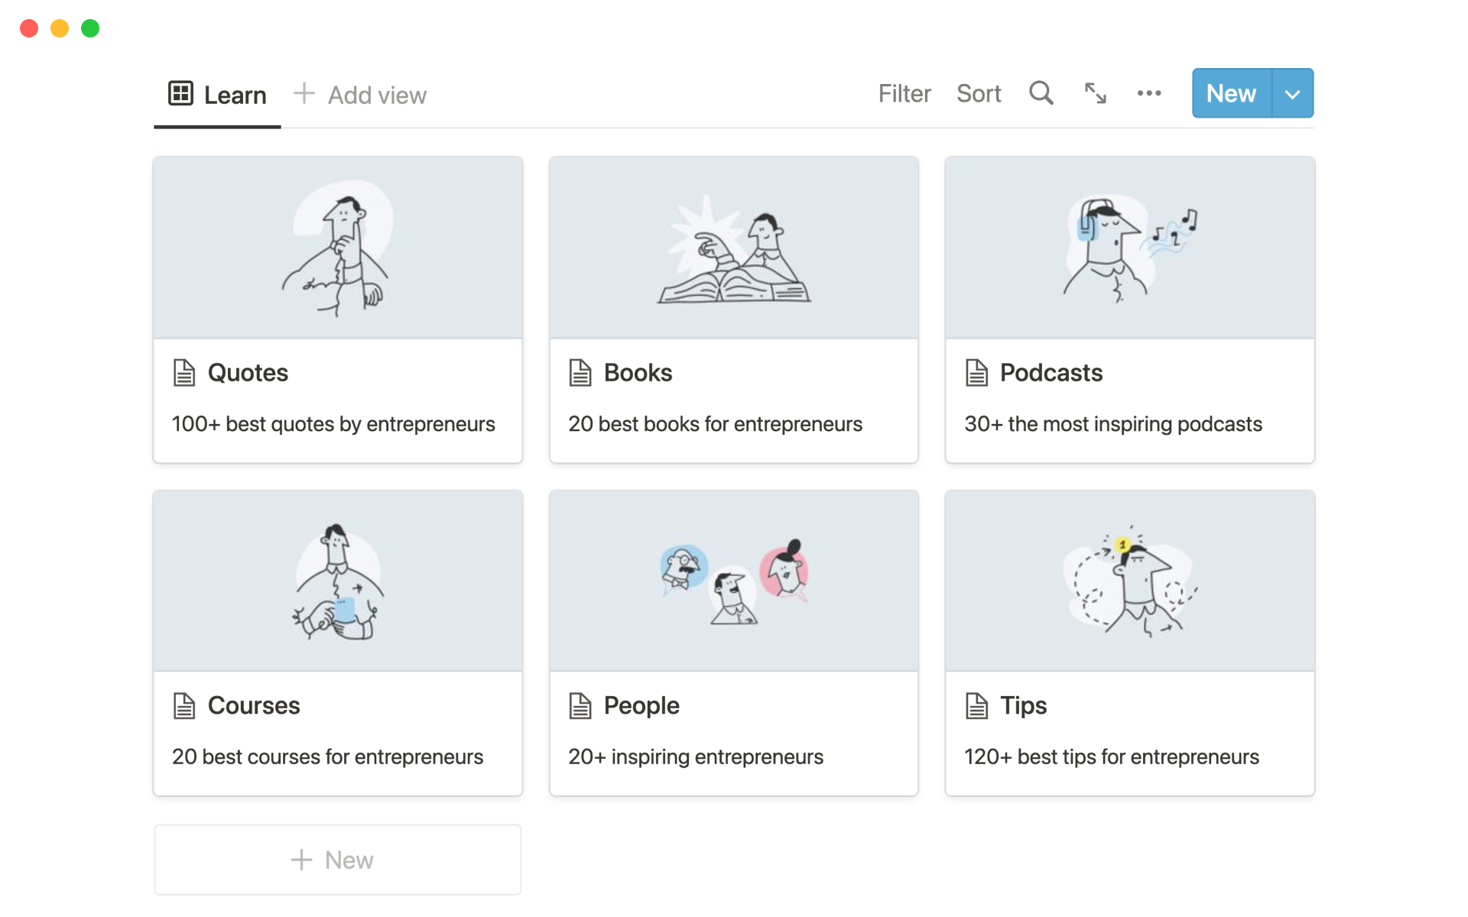Screen dimensions: 1468x917
Task: Click the page icon next to Podcasts
Action: (x=976, y=373)
